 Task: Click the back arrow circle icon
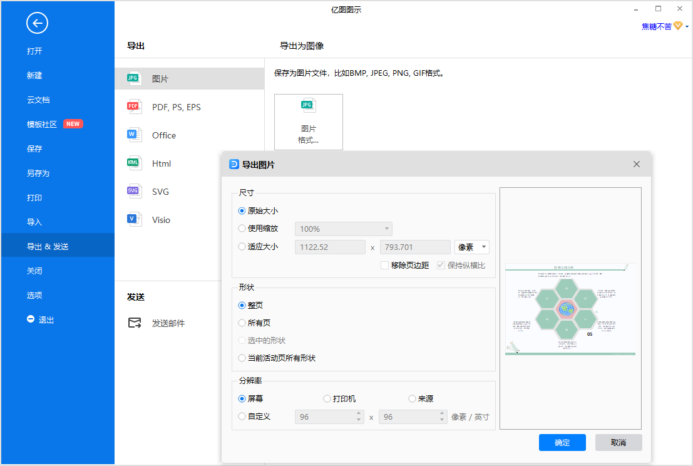tap(37, 23)
